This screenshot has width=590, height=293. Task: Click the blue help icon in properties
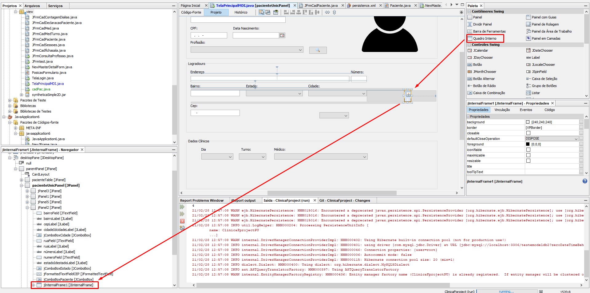point(585,181)
